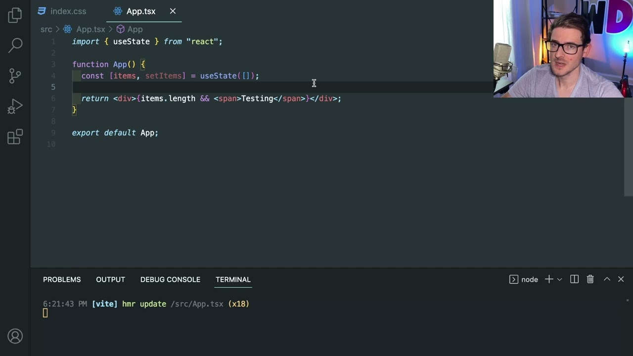Click the setItems variable in code
633x356 pixels.
tap(164, 76)
